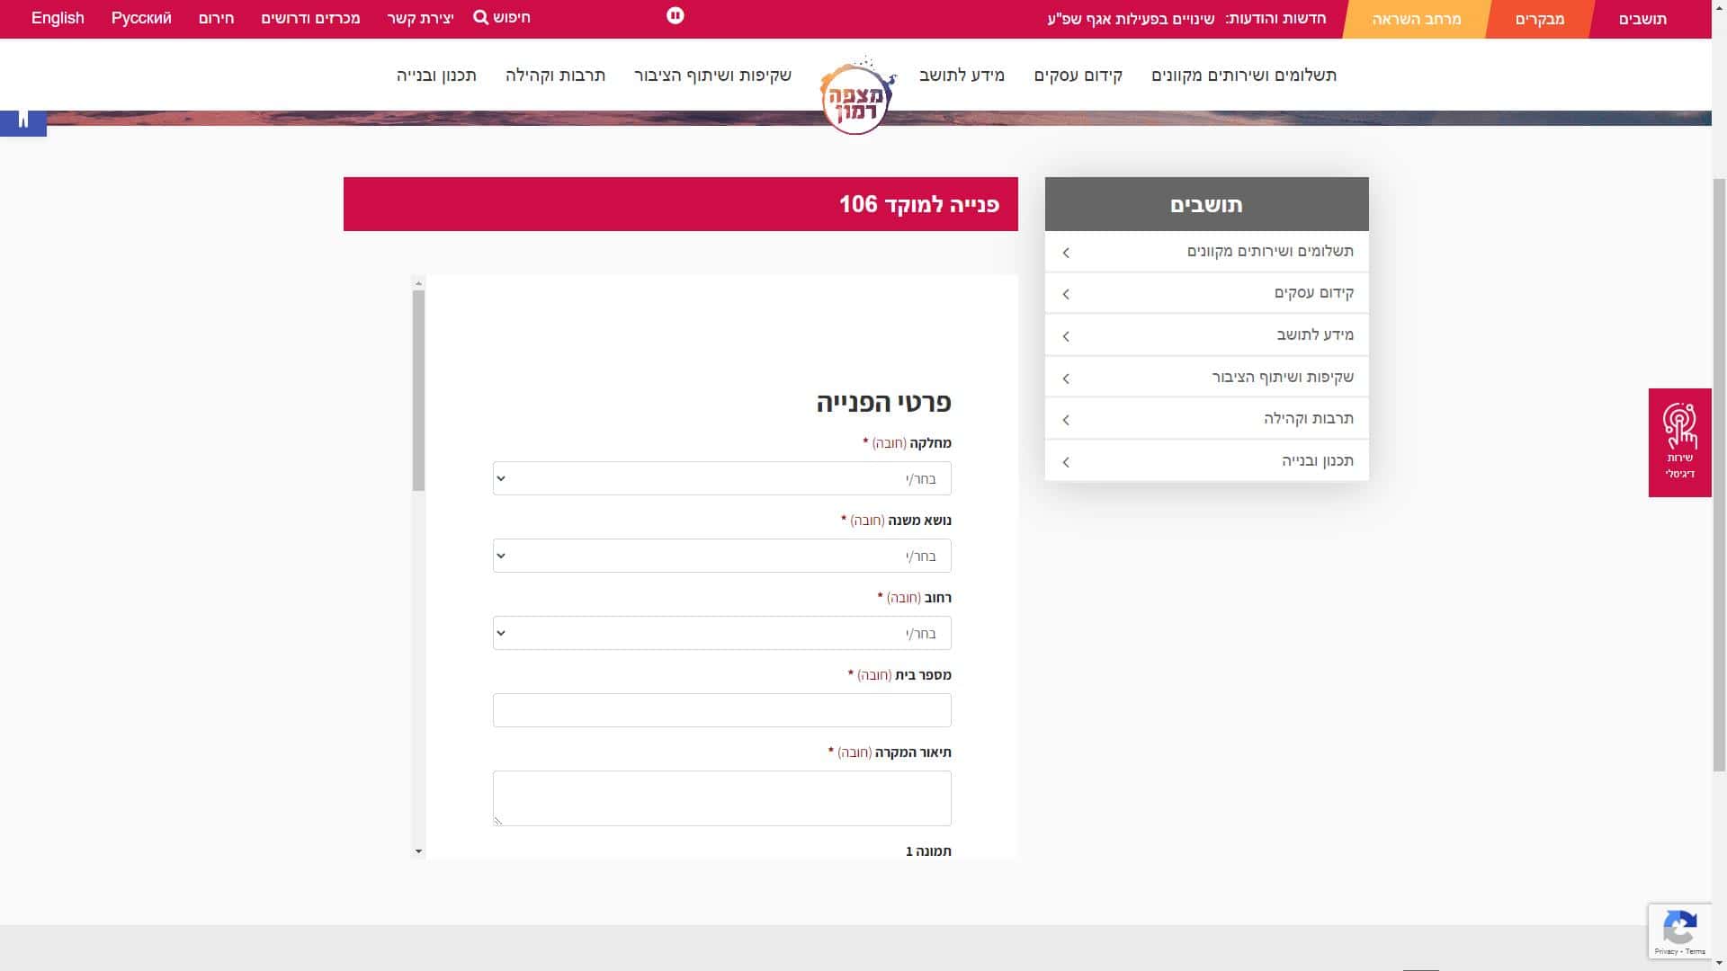Image resolution: width=1727 pixels, height=971 pixels.
Task: Switch to the מבקרים tab
Action: pos(1539,19)
